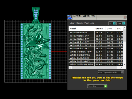Toggle the GV switch
The height and width of the screenshot is (99, 132).
[112, 23]
